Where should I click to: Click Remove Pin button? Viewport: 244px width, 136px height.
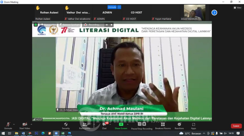click(x=48, y=25)
